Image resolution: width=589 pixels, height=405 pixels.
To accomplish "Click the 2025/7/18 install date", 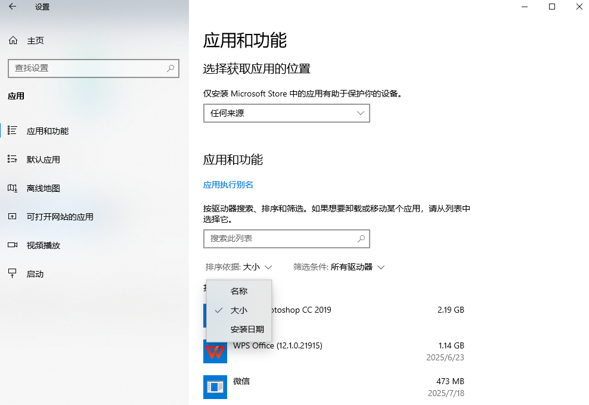I will 446,393.
